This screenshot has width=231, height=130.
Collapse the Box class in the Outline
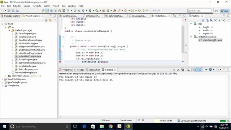point(191,24)
